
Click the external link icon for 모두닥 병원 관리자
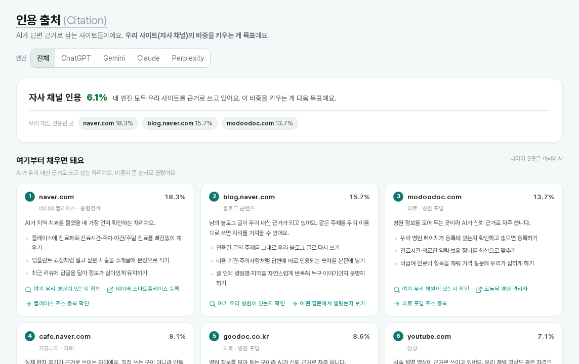[x=479, y=290]
